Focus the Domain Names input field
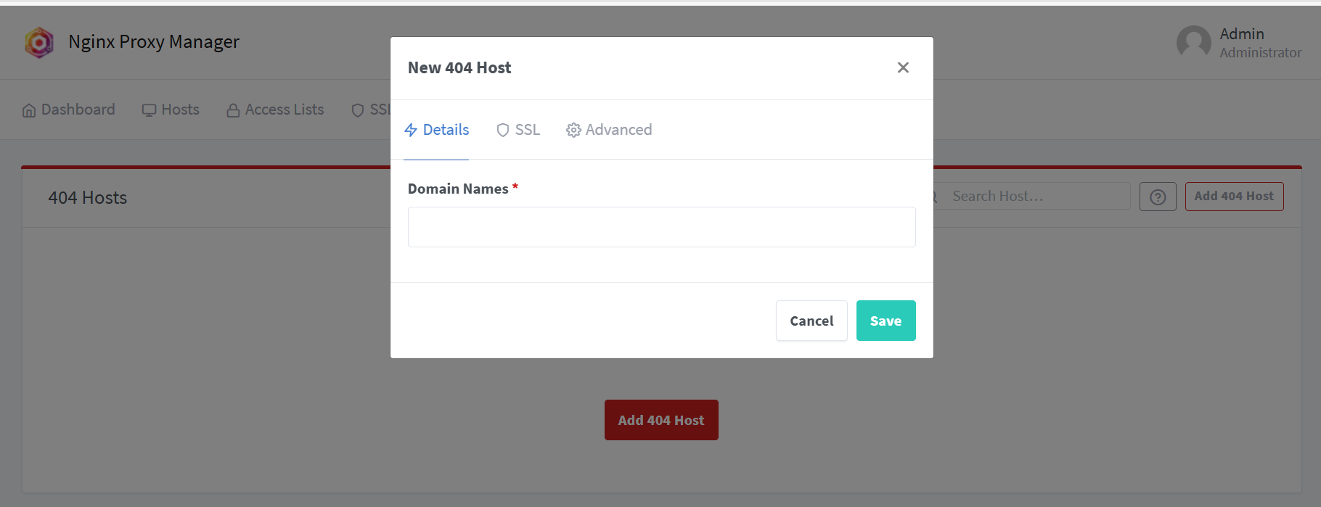The image size is (1321, 507). tap(660, 226)
